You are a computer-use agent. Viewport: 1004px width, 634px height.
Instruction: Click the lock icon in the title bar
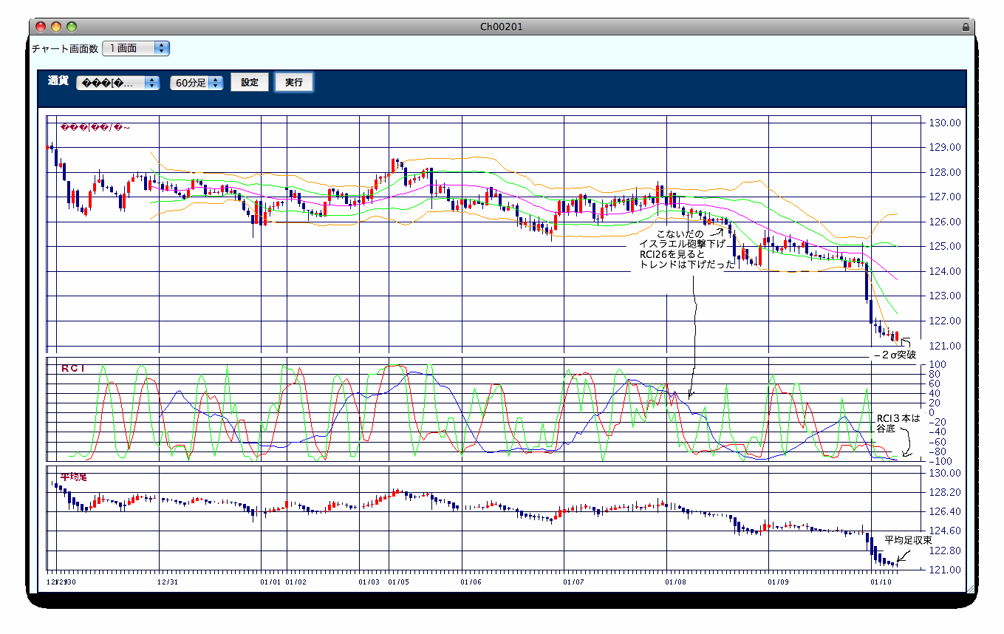tap(966, 27)
